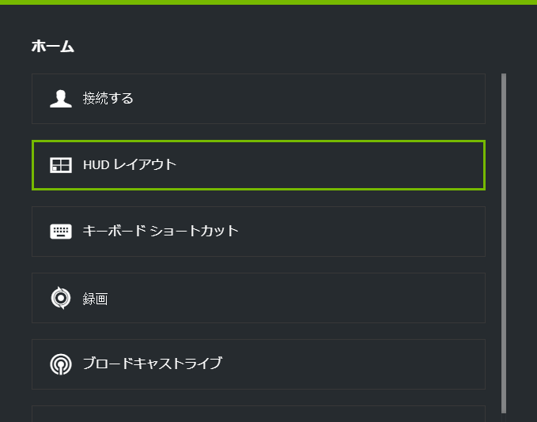Click the partially visible entry below ブロードキャストライブ

[x=258, y=414]
